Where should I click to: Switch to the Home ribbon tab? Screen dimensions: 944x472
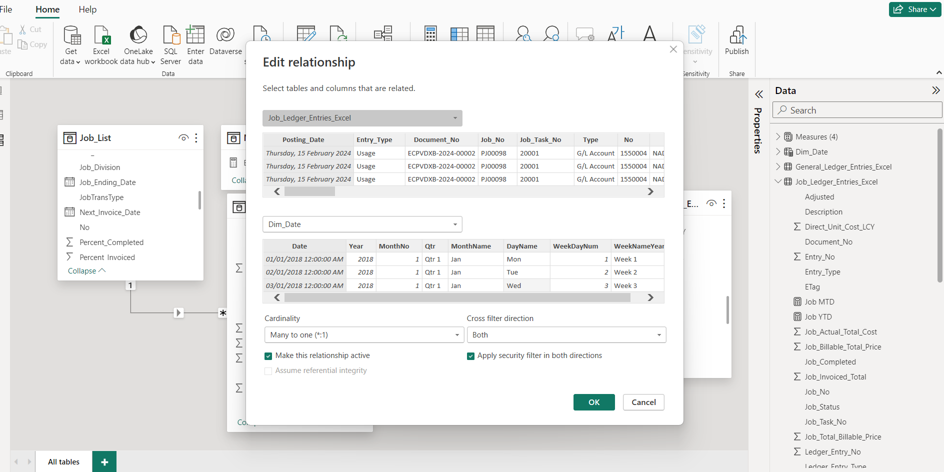[47, 9]
